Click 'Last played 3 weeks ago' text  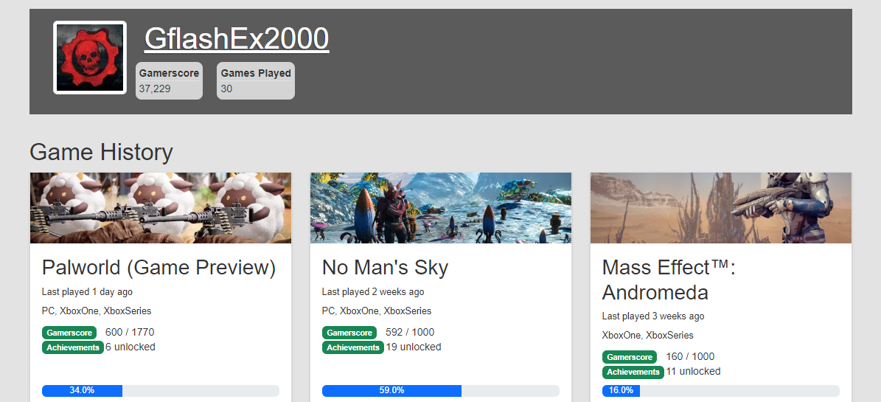(x=653, y=316)
